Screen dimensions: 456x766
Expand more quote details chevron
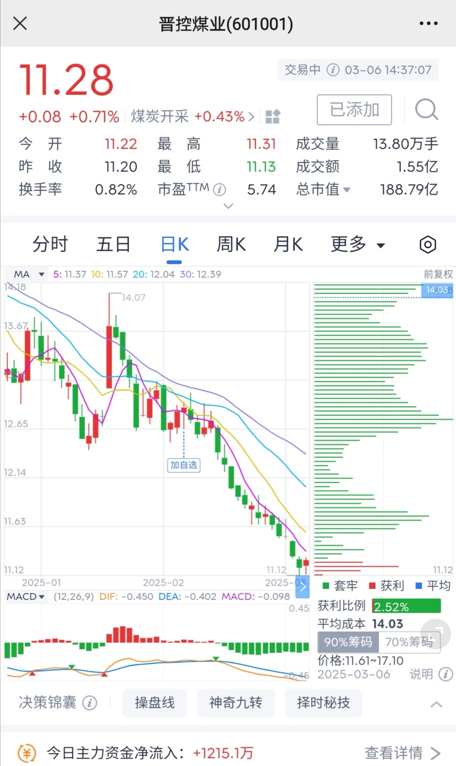tap(228, 206)
